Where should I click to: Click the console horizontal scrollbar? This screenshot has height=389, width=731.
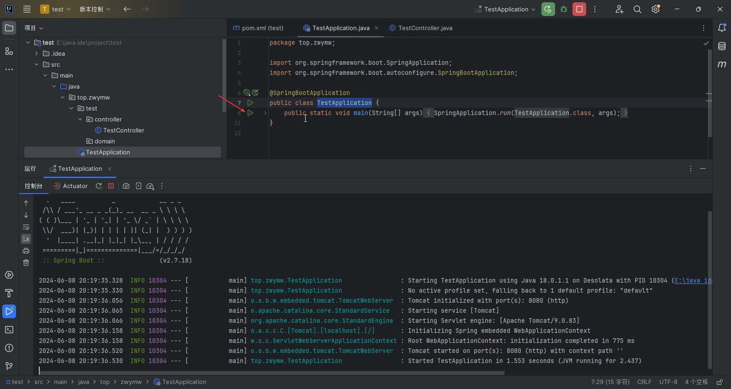point(271,373)
